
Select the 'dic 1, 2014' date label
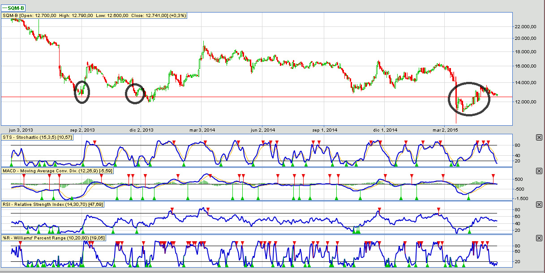386,130
